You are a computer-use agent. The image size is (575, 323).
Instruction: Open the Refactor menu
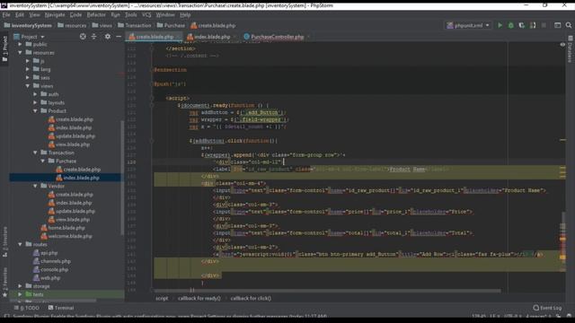pyautogui.click(x=96, y=14)
